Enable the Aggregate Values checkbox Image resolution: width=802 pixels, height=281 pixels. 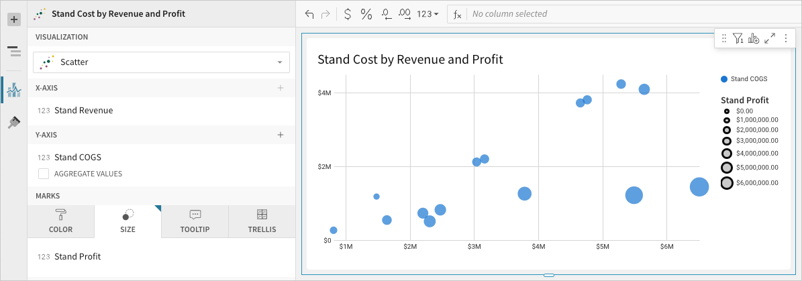pyautogui.click(x=44, y=174)
